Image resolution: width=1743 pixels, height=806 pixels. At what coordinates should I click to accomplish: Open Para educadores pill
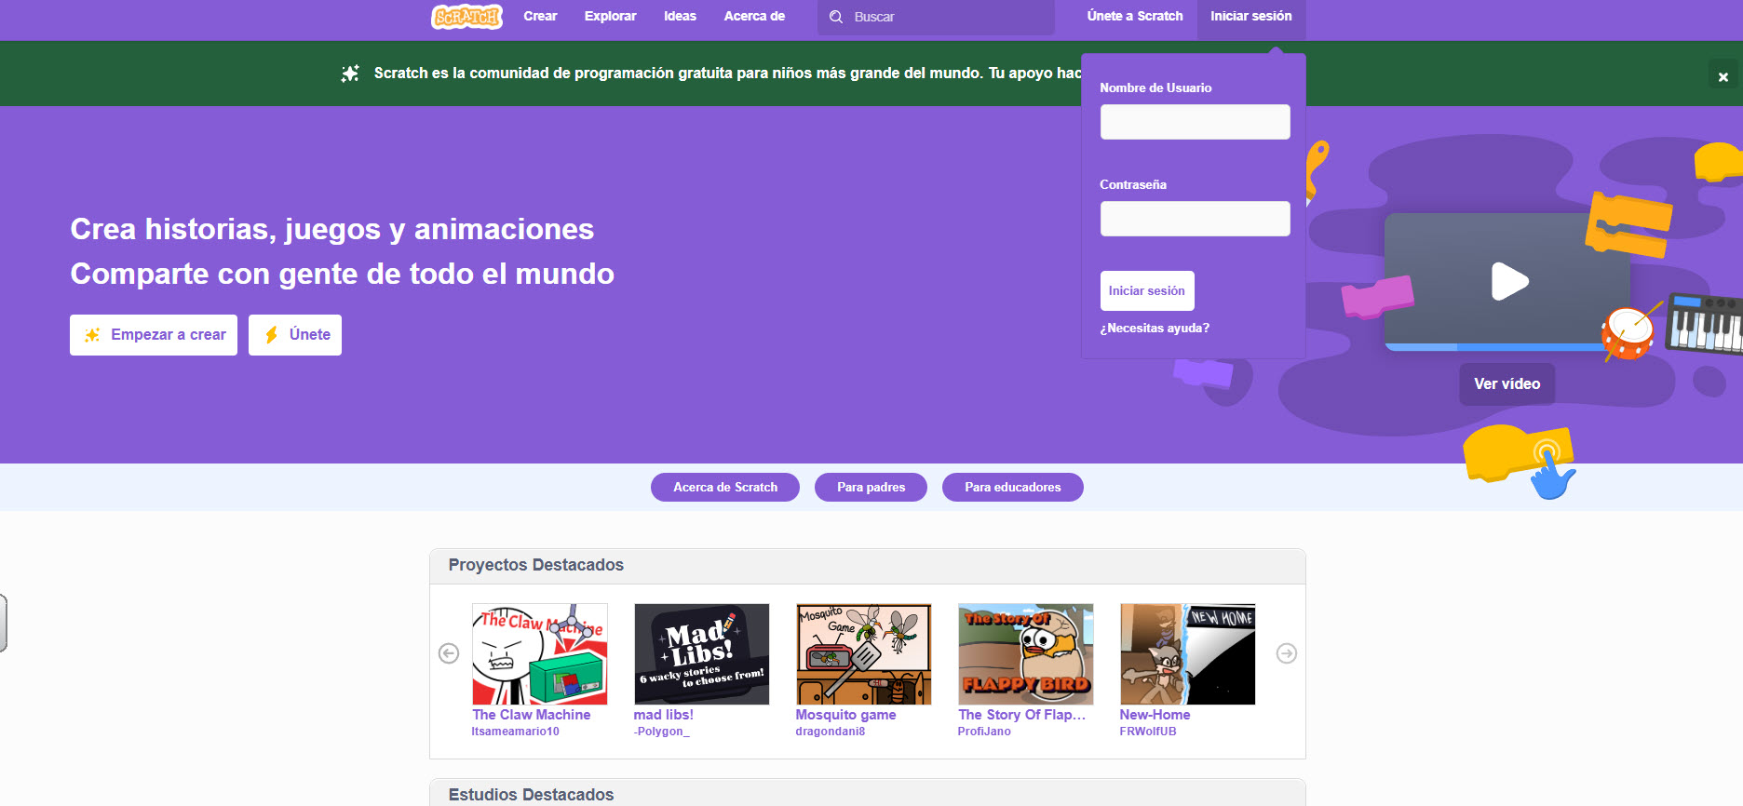click(x=1013, y=487)
